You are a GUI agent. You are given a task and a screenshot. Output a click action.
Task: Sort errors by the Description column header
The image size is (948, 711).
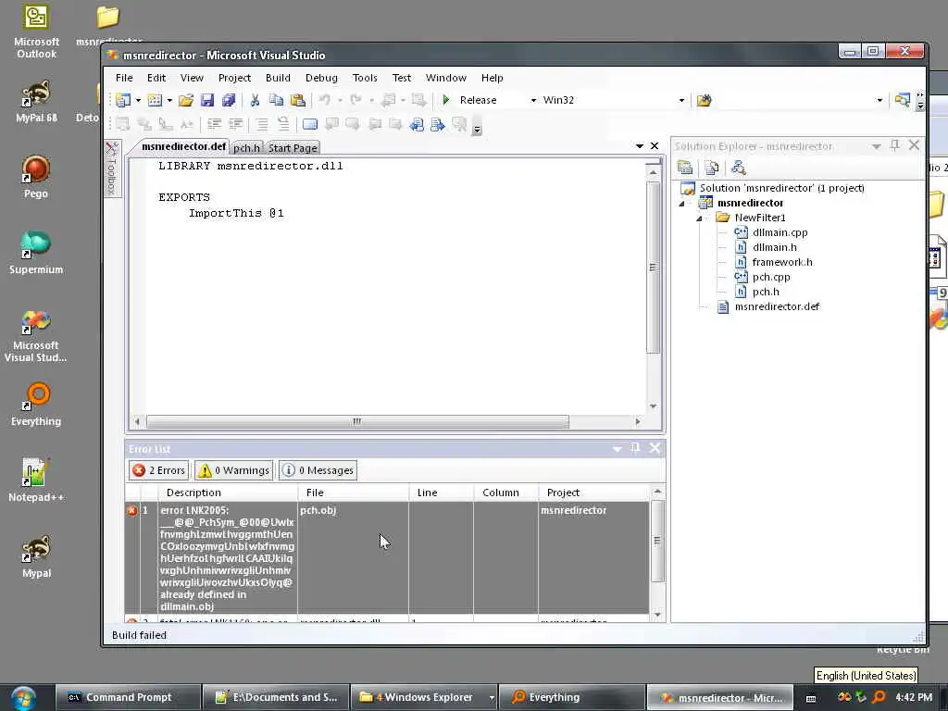(228, 493)
